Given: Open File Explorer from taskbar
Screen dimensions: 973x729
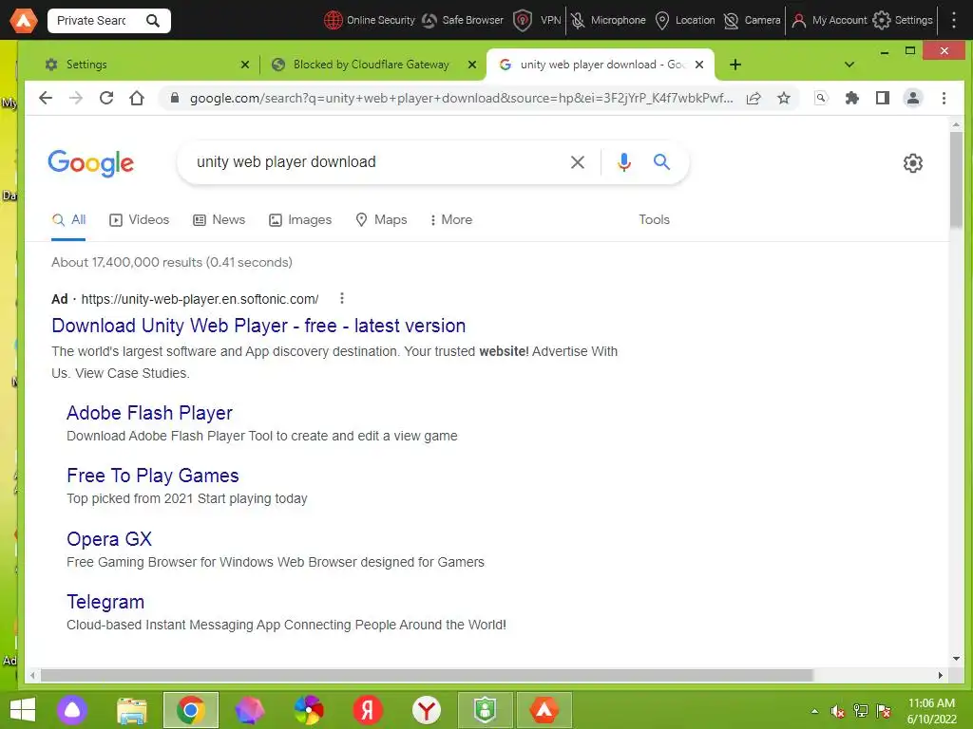Looking at the screenshot, I should (131, 710).
